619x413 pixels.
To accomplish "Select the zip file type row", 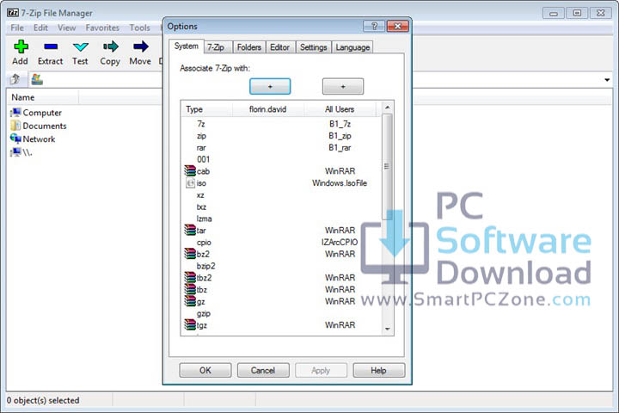I will [x=281, y=136].
